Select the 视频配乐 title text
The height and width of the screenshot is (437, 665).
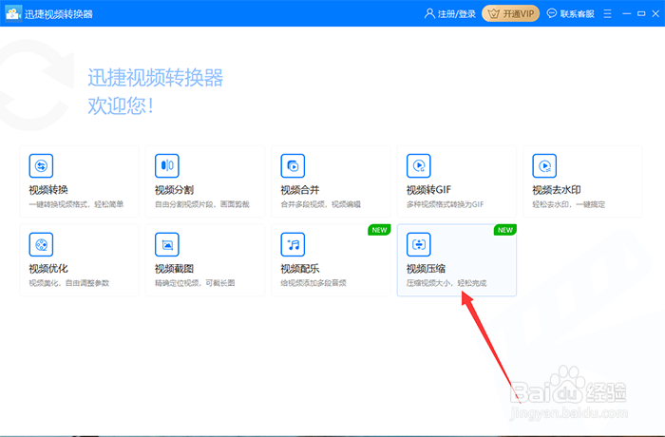[x=300, y=269]
